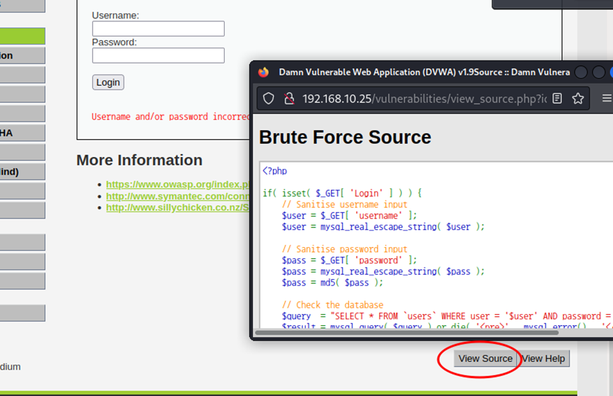613x396 pixels.
Task: Click the View Help button
Action: 544,358
